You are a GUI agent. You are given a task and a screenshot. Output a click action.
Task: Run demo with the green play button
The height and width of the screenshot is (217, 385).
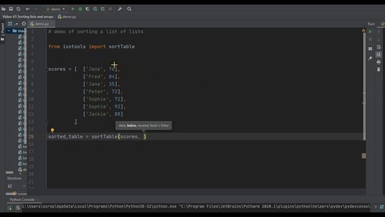(x=73, y=9)
